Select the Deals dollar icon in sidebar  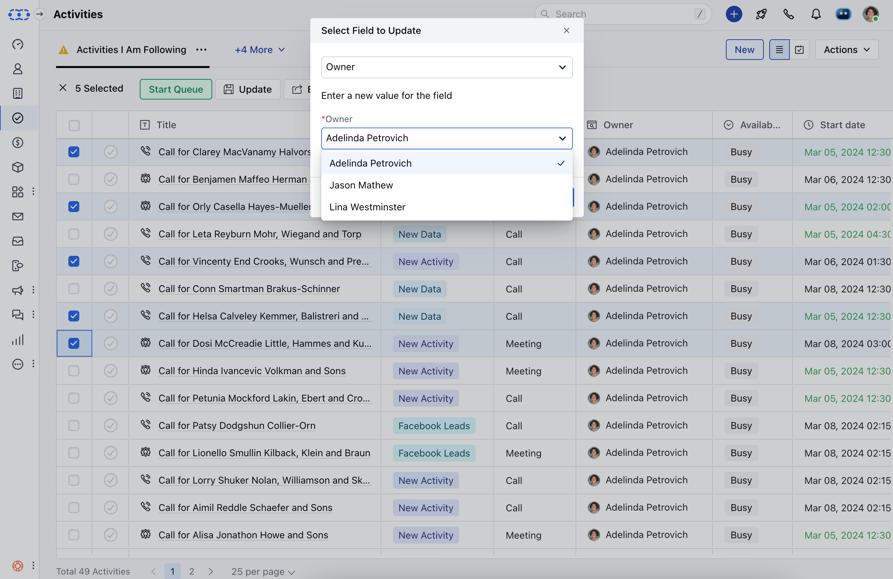point(18,142)
